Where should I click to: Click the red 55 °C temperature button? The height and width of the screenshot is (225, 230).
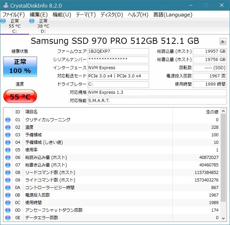pyautogui.click(x=20, y=97)
